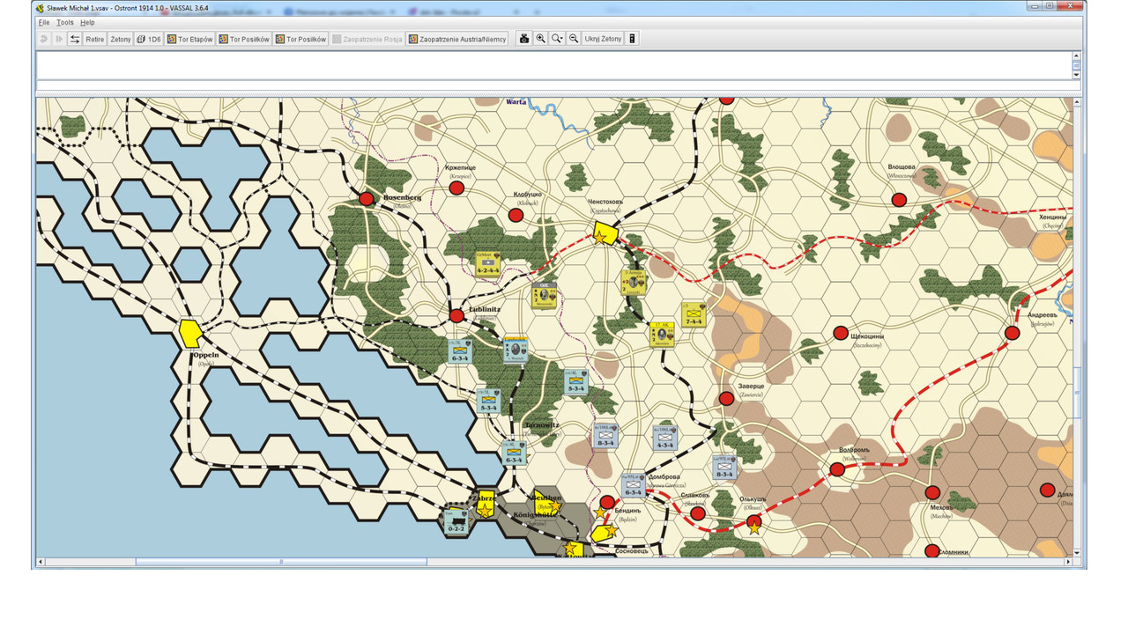Viewport: 1128px width, 634px height.
Task: Click Ukryj Żetony to hide counters
Action: pyautogui.click(x=604, y=39)
